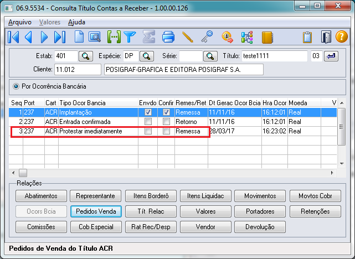Toggle Confir checkbox in the Implantação row
Screen dimensions: 355x259
click(x=166, y=112)
